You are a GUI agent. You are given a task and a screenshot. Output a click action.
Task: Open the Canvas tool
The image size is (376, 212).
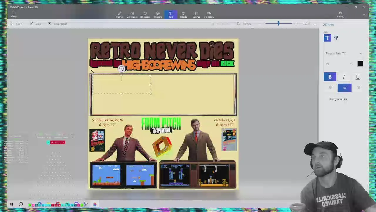click(196, 14)
